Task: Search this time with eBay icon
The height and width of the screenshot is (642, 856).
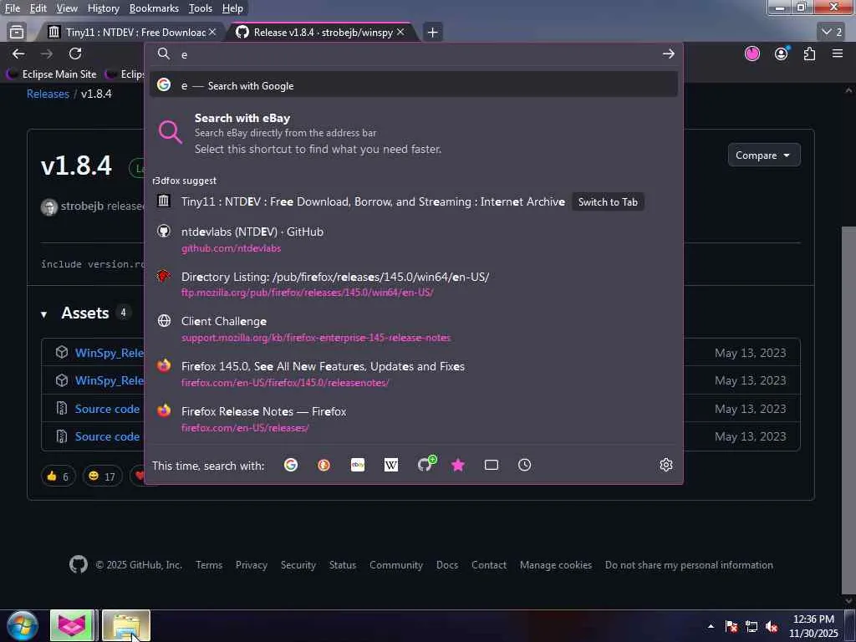Action: pyautogui.click(x=358, y=465)
